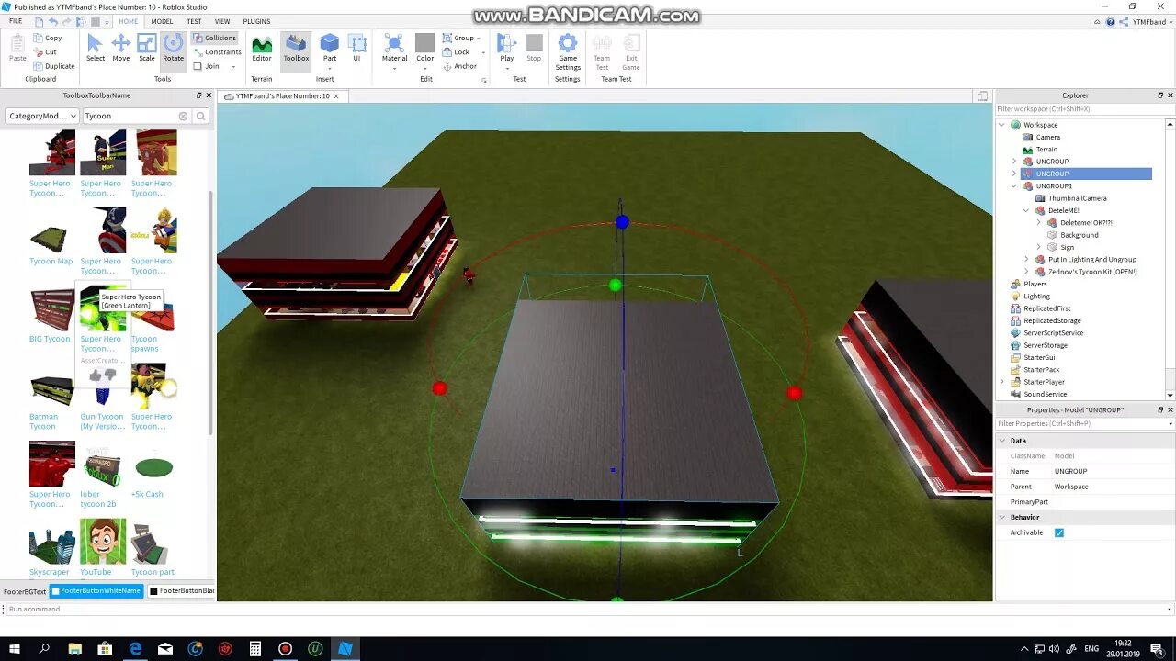Expand the Sign node
Image resolution: width=1176 pixels, height=661 pixels.
click(1039, 247)
